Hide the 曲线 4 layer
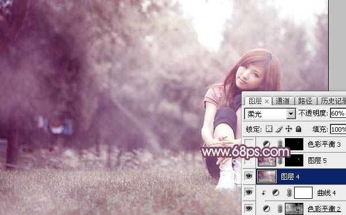 click(x=249, y=192)
